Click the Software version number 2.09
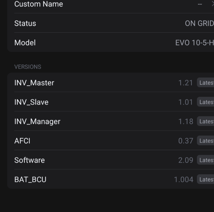214x212 pixels. pyautogui.click(x=186, y=160)
